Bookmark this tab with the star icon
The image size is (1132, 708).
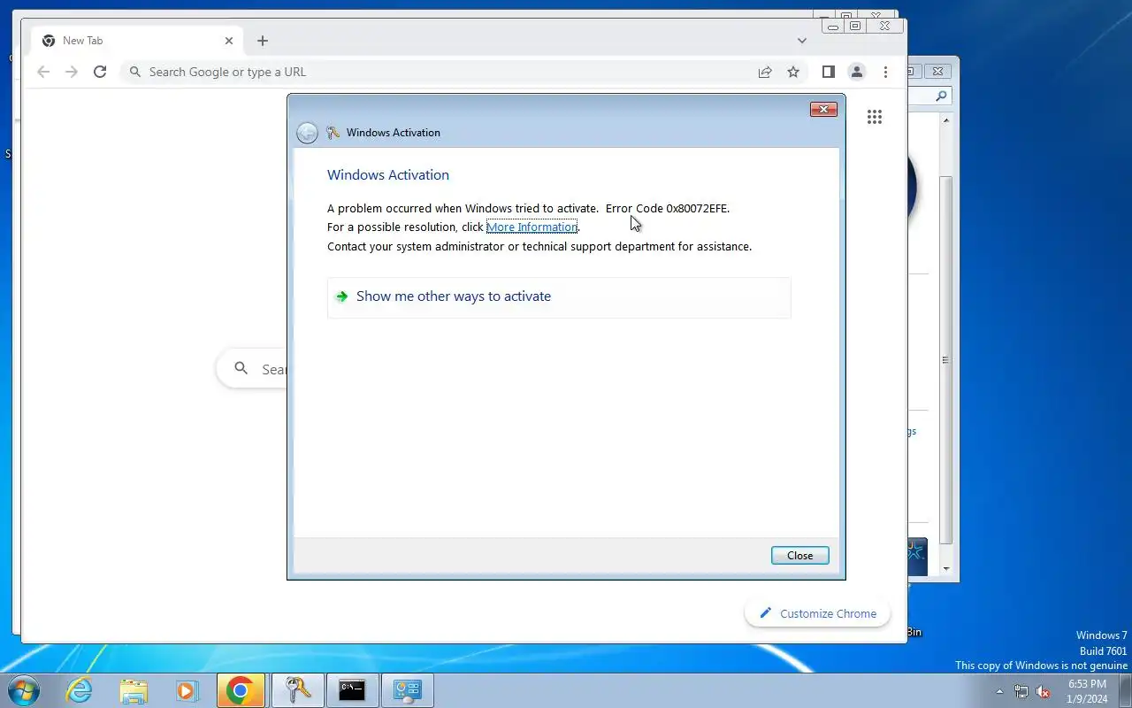pyautogui.click(x=793, y=72)
